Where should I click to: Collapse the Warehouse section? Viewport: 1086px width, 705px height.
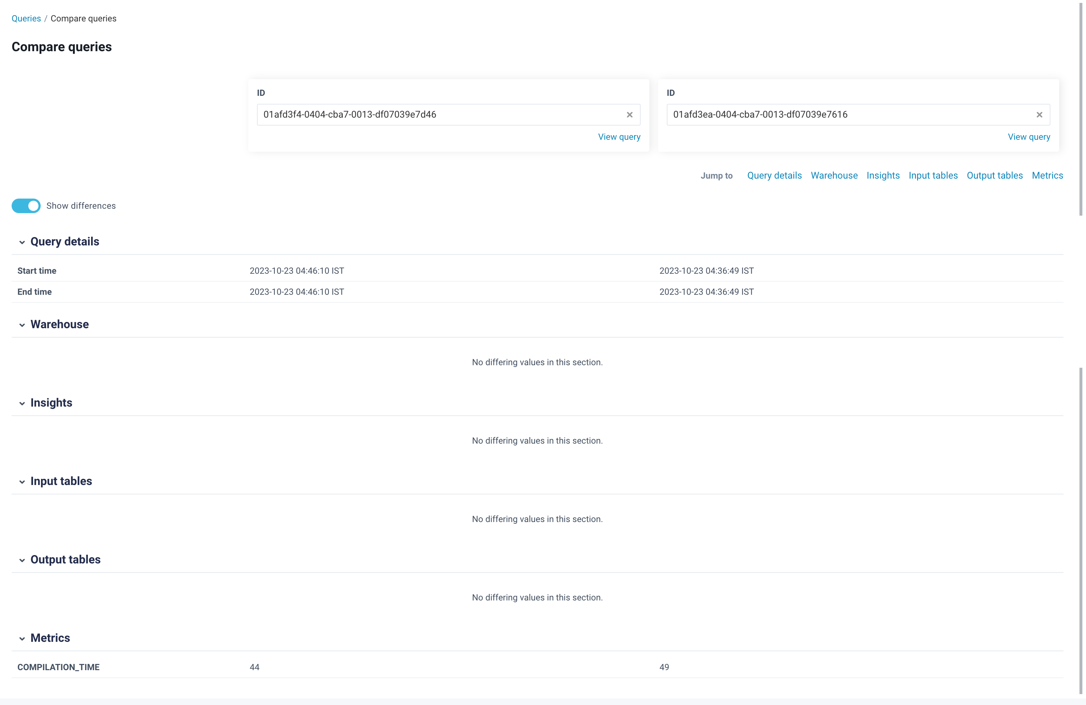point(21,325)
